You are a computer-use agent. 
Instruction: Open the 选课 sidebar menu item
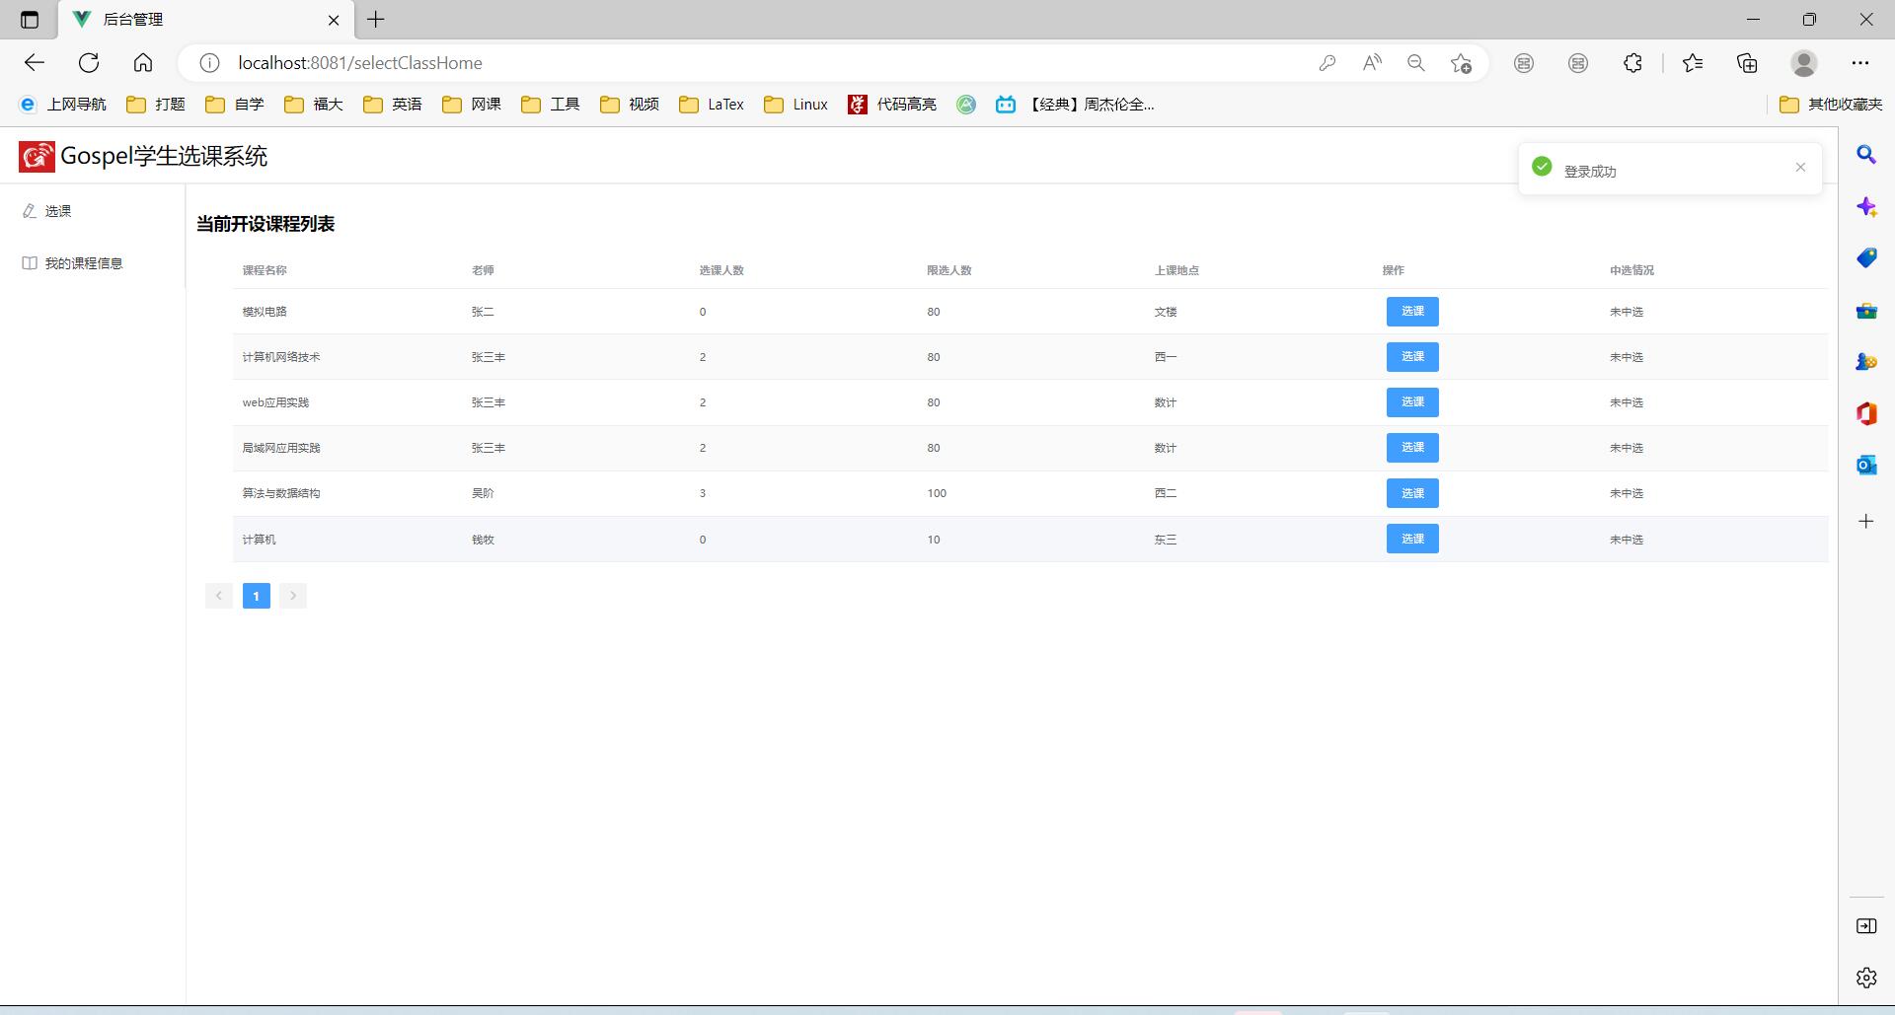point(57,211)
